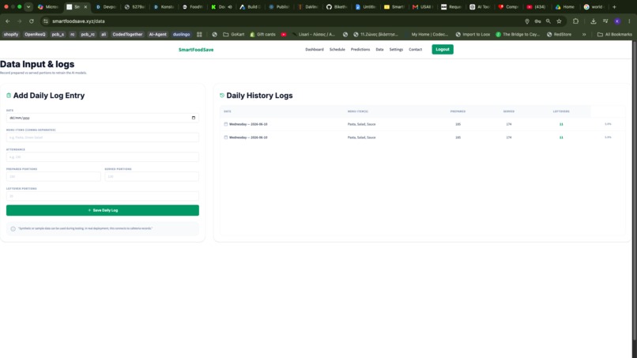
Task: Open site information icon in address bar
Action: [46, 21]
